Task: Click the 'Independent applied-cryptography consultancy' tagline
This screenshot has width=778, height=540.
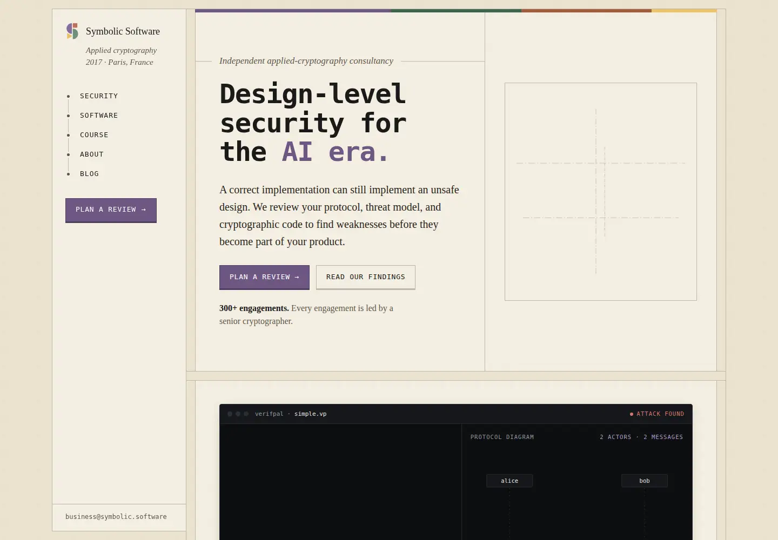Action: (x=306, y=61)
